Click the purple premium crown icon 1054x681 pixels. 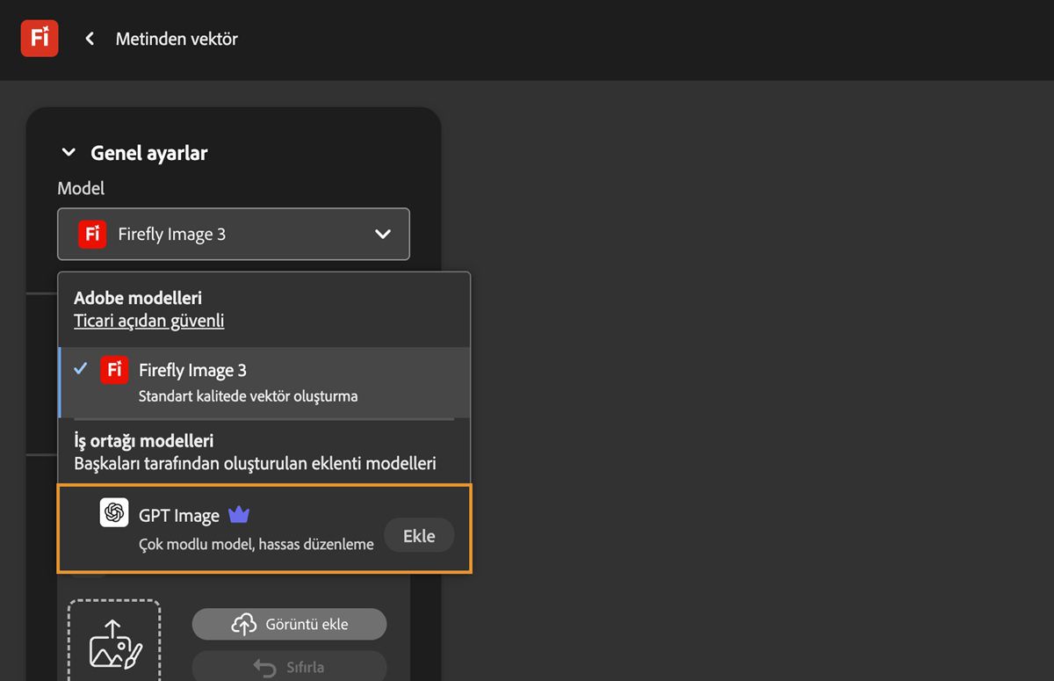[239, 514]
